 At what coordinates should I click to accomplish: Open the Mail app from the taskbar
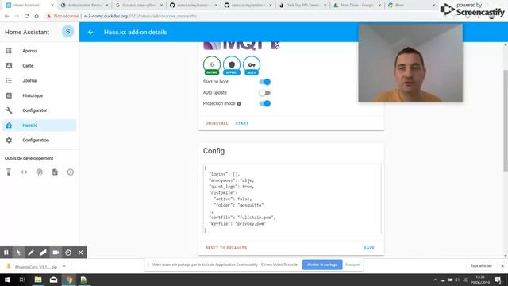[53, 280]
